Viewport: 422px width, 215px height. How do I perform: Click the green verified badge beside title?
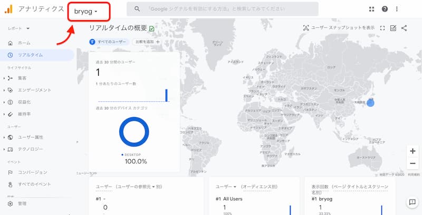tap(152, 28)
